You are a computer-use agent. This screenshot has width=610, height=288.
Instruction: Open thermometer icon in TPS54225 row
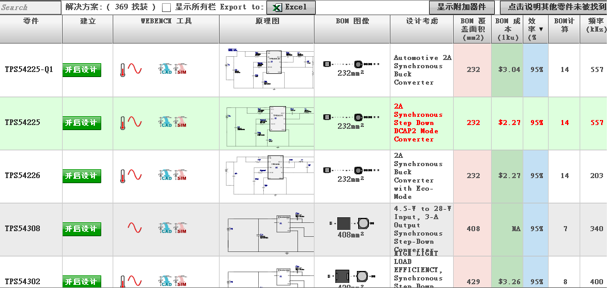tap(123, 123)
